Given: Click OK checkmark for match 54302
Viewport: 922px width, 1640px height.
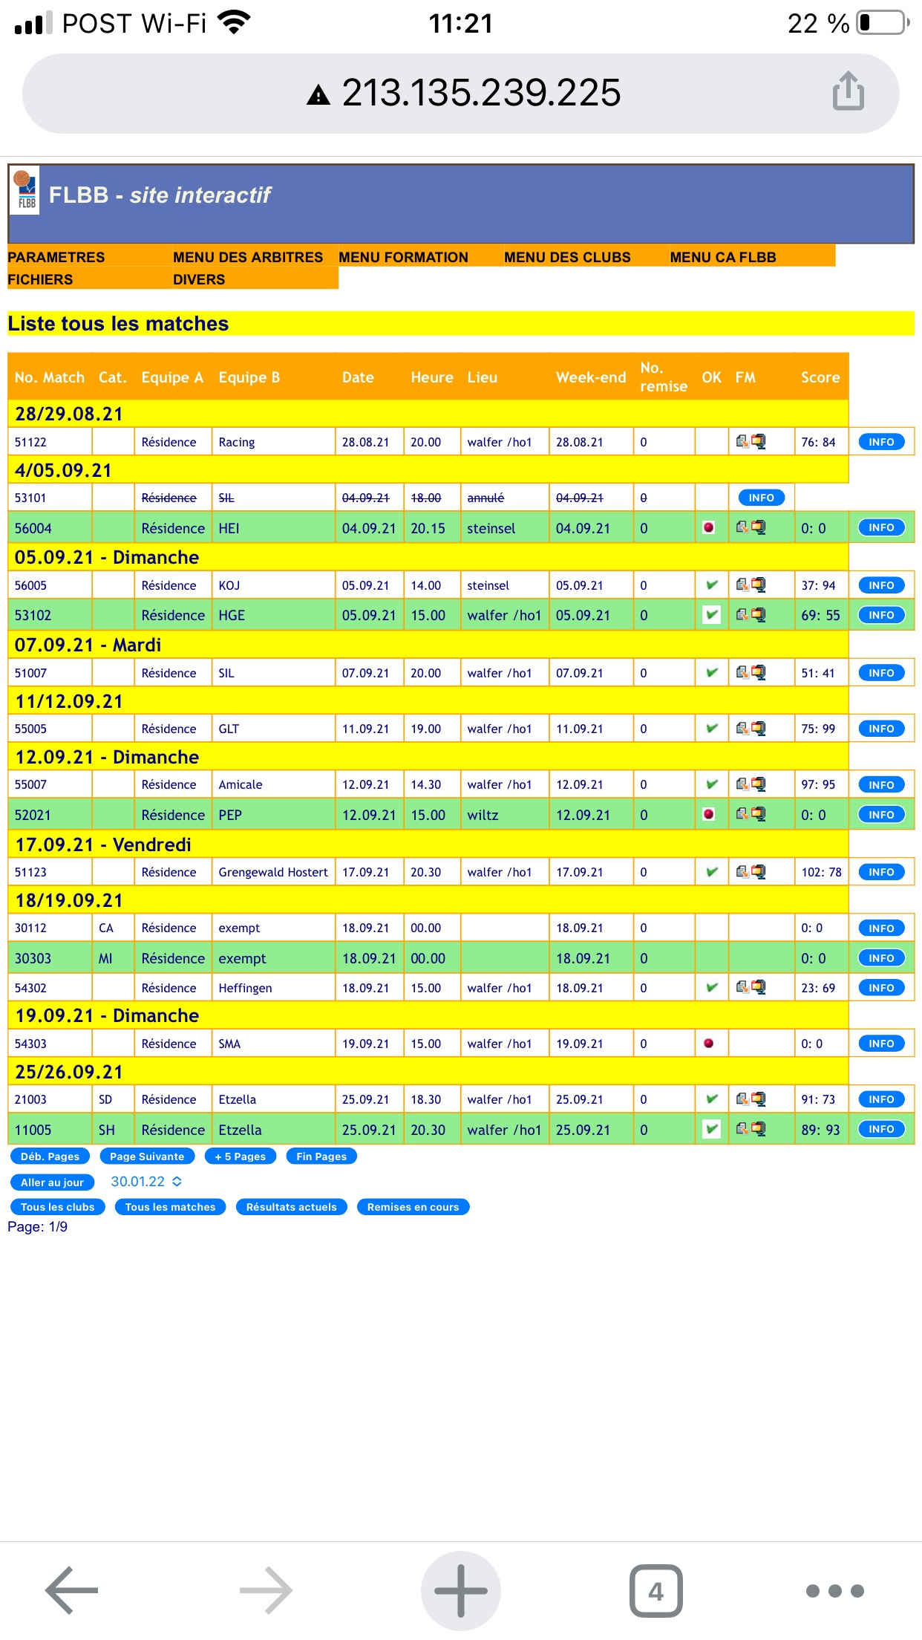Looking at the screenshot, I should pyautogui.click(x=712, y=987).
